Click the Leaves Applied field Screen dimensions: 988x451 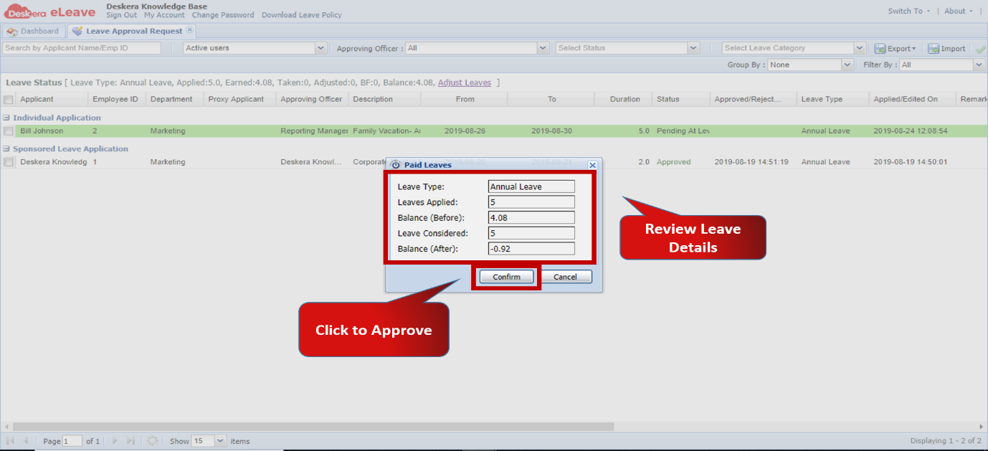pyautogui.click(x=531, y=202)
